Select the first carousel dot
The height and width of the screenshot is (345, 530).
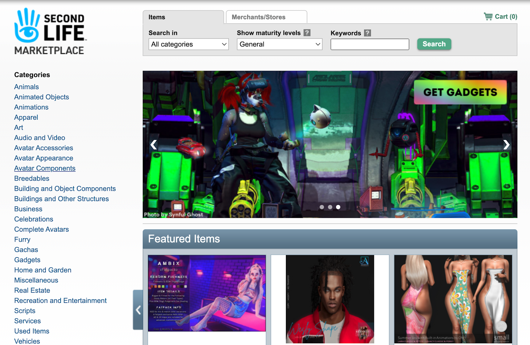tap(322, 207)
